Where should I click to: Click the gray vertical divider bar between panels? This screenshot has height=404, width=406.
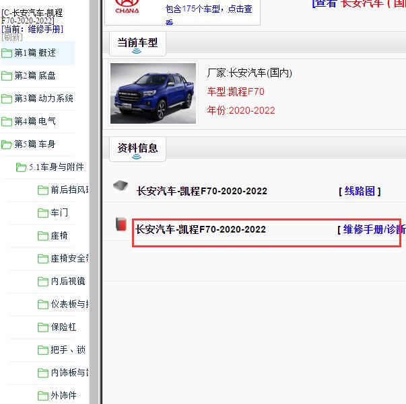click(x=94, y=202)
